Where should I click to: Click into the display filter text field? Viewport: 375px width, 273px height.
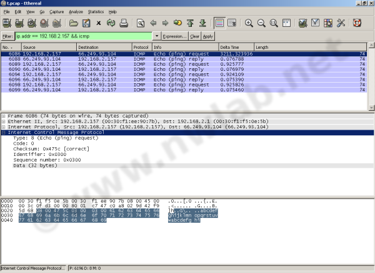click(x=84, y=36)
